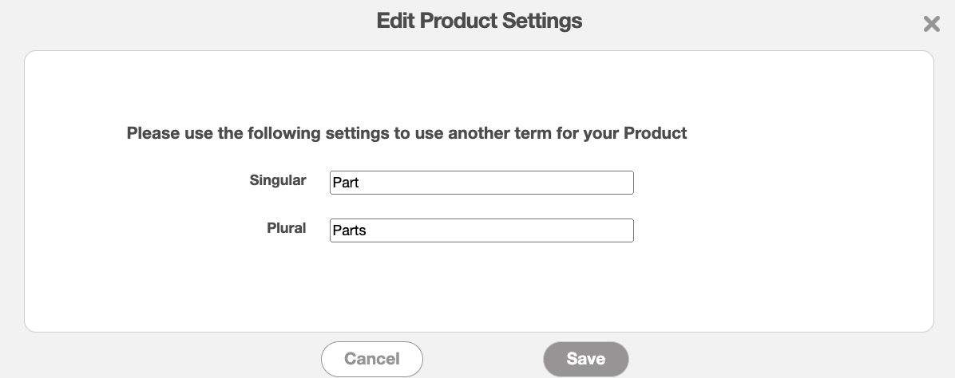Save the product term settings
The image size is (955, 378).
[x=585, y=359]
